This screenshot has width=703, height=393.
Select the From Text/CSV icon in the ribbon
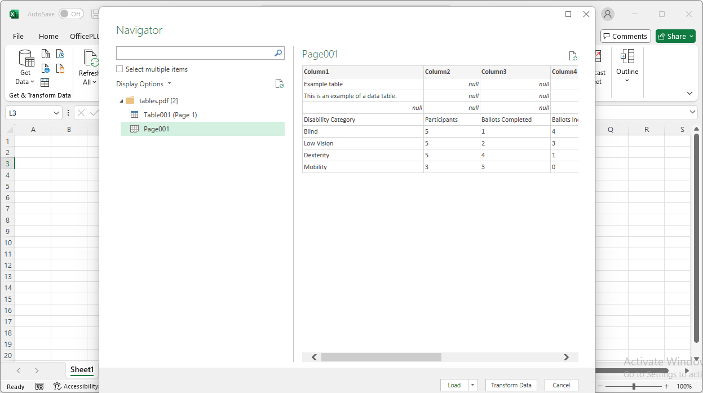click(x=46, y=54)
